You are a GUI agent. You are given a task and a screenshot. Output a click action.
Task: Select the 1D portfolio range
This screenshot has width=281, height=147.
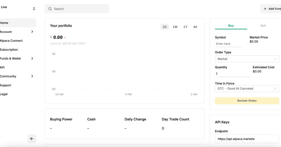tap(164, 27)
